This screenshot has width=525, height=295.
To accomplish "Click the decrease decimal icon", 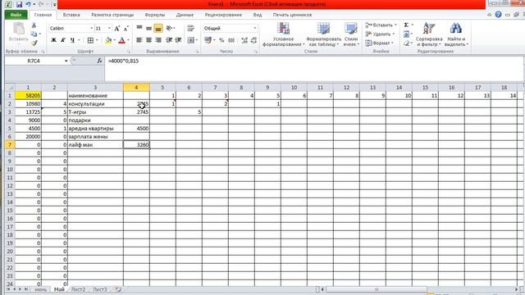I will pos(253,40).
